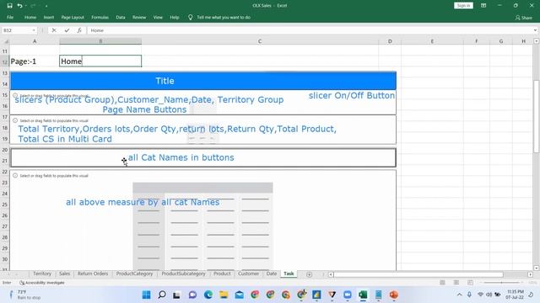Viewport: 540px width, 303px height.
Task: Switch to Page Break Preview icon
Action: coord(470,283)
